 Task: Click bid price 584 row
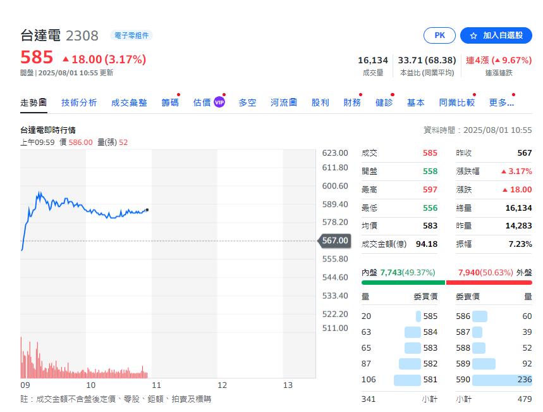coord(400,332)
